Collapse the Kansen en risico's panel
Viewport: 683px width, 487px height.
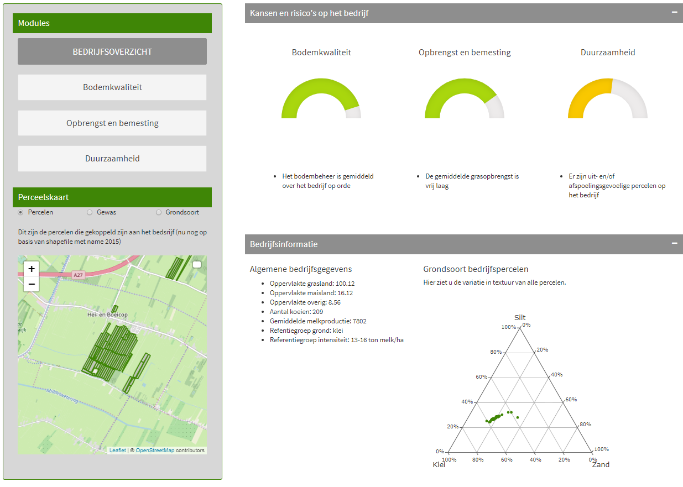(674, 12)
